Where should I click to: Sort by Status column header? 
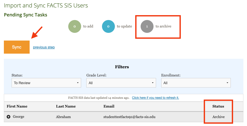pos(218,106)
